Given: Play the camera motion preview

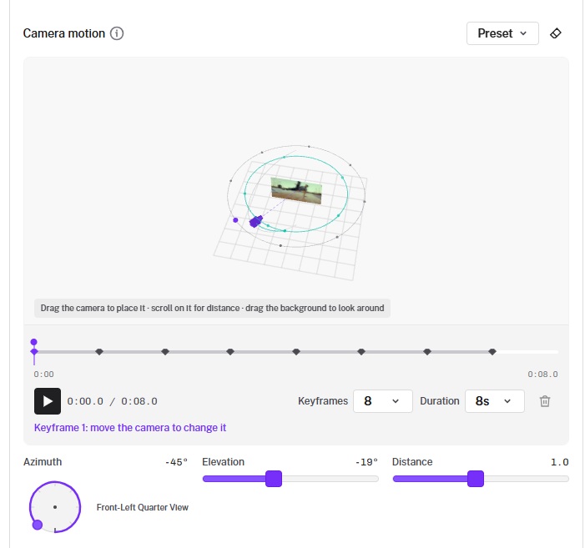Looking at the screenshot, I should [x=48, y=401].
